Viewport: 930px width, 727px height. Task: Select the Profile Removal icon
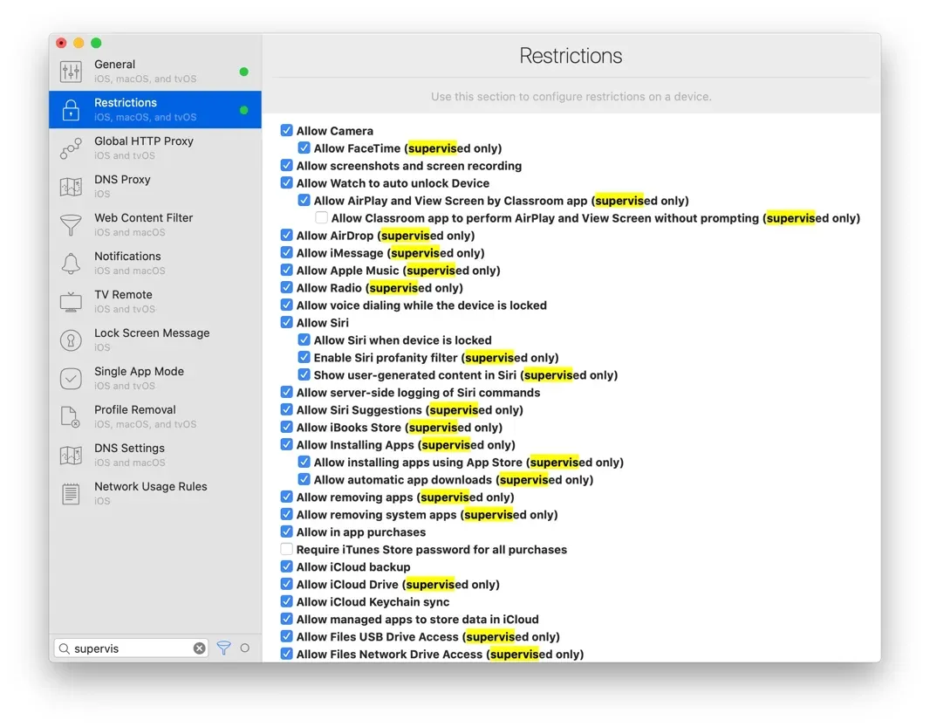point(71,416)
